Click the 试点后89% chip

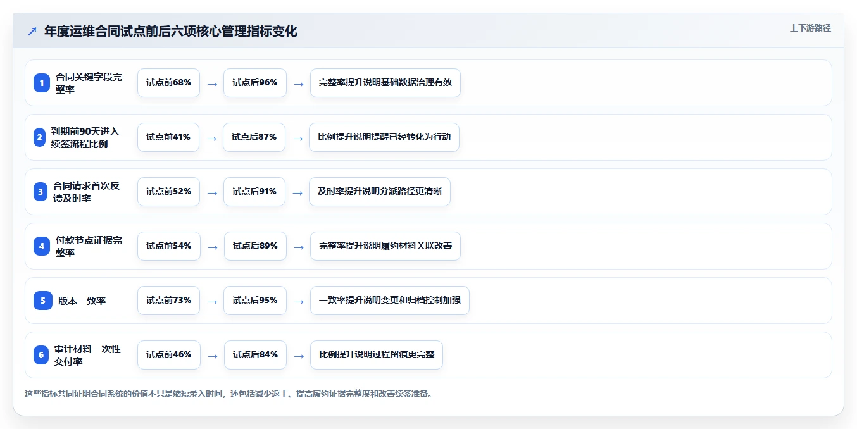click(255, 246)
